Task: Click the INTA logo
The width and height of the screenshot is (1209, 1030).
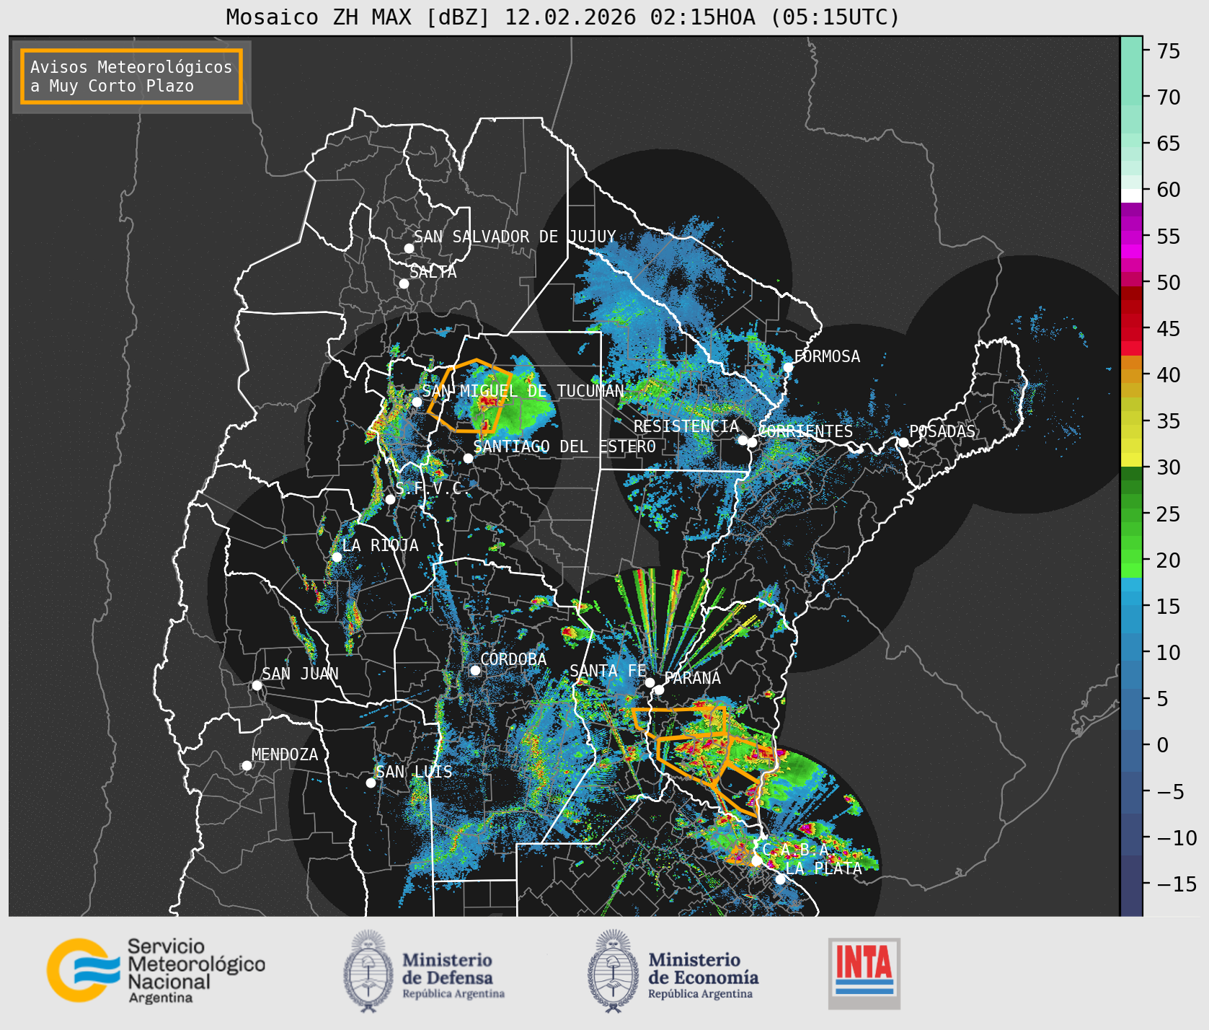Action: [864, 973]
